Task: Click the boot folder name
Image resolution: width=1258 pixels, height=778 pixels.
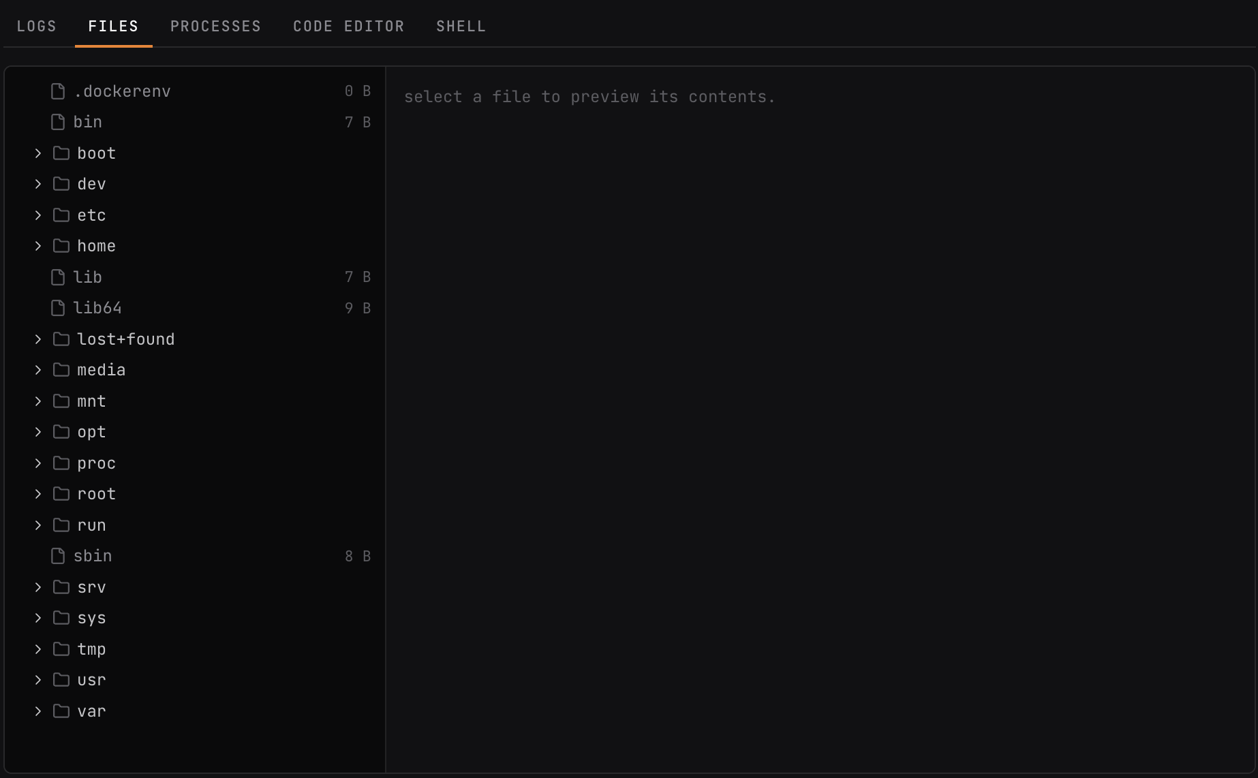Action: pyautogui.click(x=97, y=153)
